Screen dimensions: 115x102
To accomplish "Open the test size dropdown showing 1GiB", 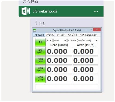I will pos(60,41).
